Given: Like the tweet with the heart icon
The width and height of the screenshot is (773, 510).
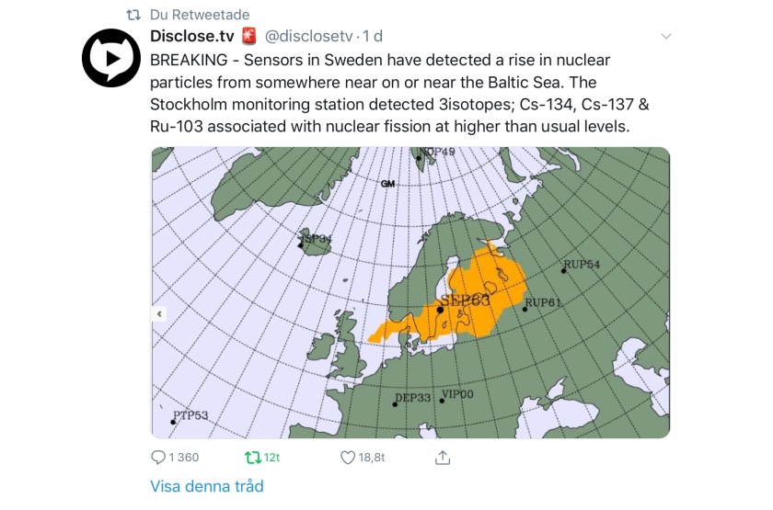Looking at the screenshot, I should coord(348,457).
